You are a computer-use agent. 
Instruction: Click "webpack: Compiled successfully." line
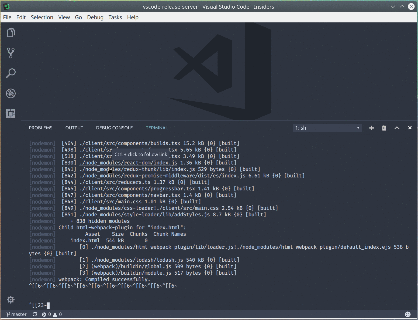coord(104,279)
